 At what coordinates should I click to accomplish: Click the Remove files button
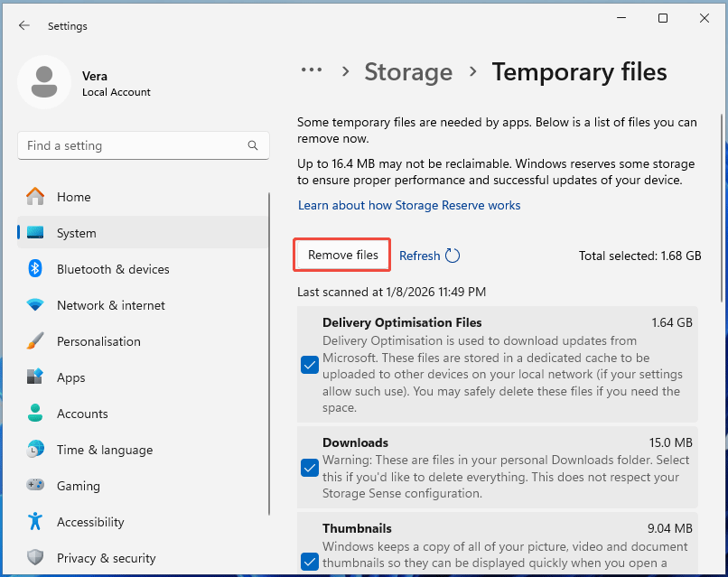[x=341, y=255]
